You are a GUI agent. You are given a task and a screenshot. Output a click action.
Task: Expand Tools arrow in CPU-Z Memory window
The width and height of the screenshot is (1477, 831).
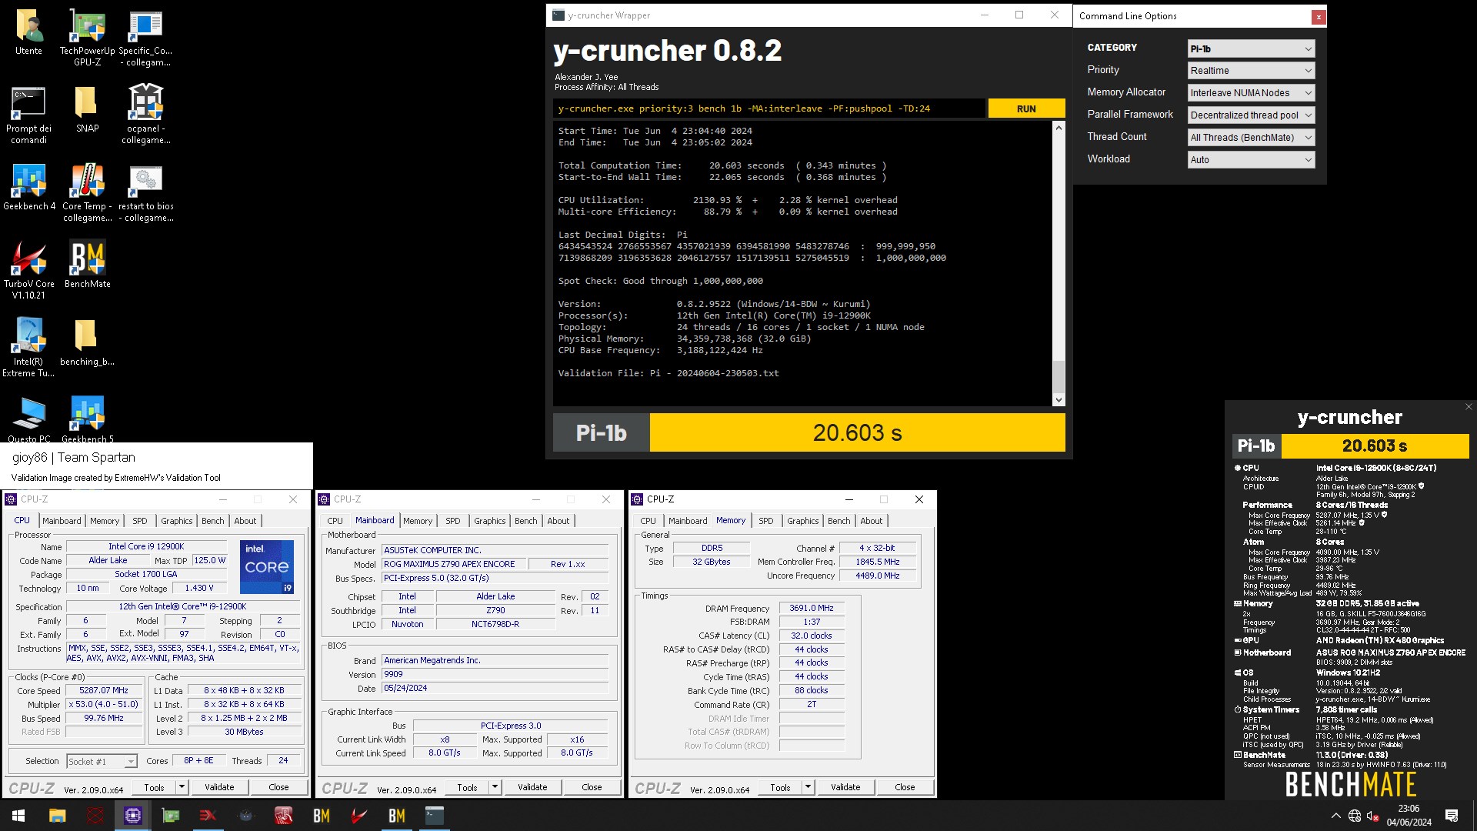(x=809, y=787)
